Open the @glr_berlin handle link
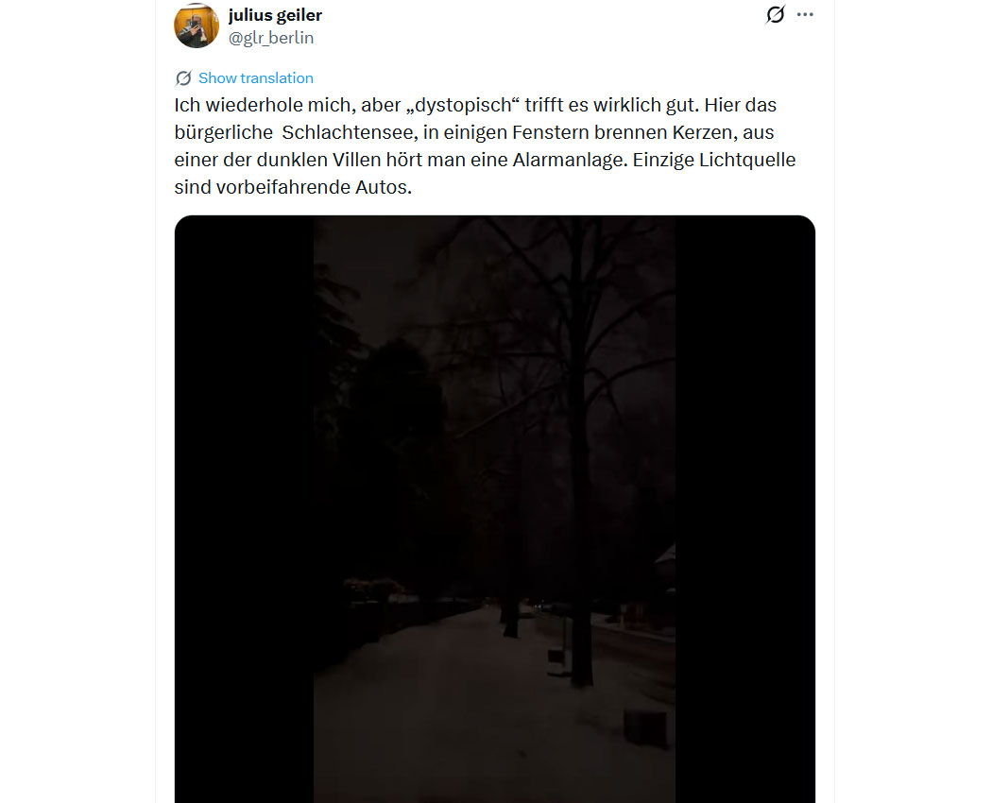This screenshot has height=803, width=992. tap(271, 38)
